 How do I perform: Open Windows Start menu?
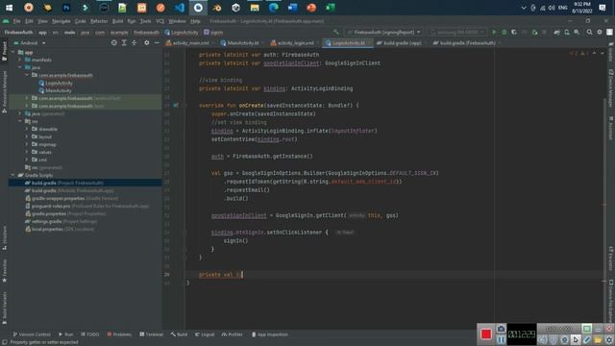coord(9,8)
